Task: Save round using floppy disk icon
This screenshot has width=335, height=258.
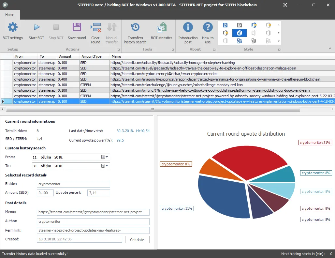Action: point(77,27)
